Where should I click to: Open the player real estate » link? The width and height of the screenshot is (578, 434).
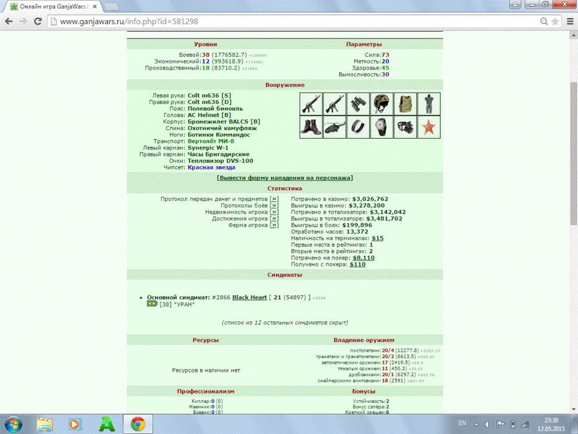pyautogui.click(x=274, y=212)
